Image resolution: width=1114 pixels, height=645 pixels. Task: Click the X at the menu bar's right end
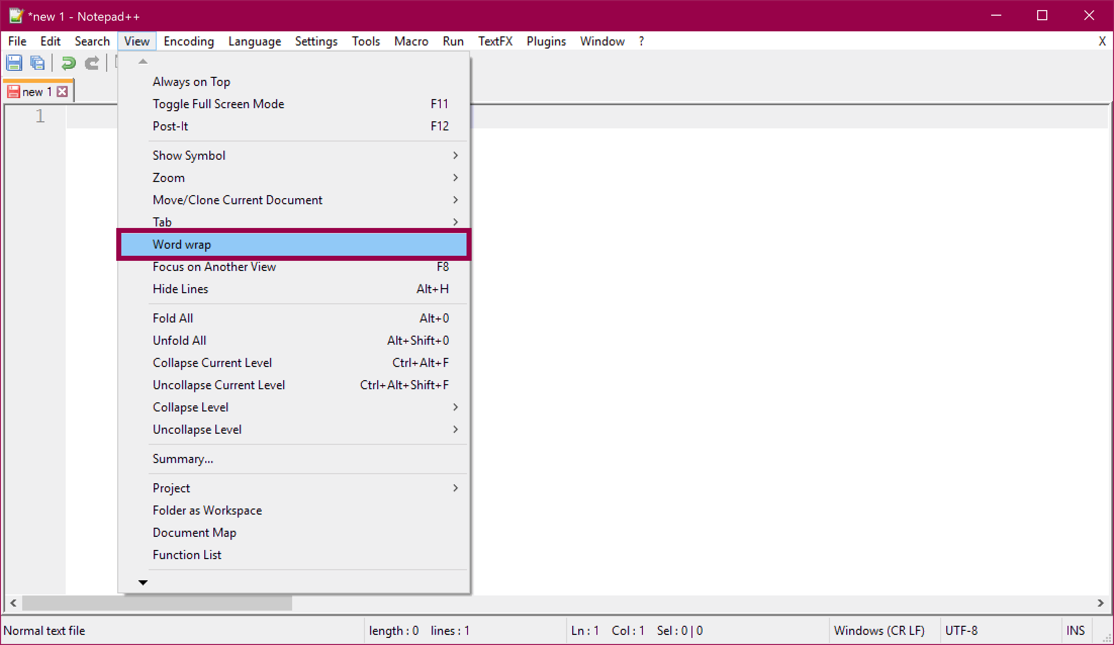(1102, 41)
